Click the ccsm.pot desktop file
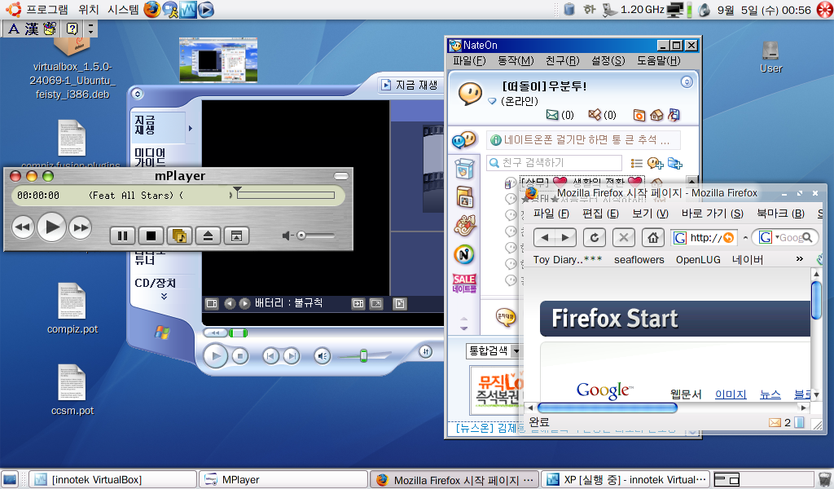 coord(72,390)
